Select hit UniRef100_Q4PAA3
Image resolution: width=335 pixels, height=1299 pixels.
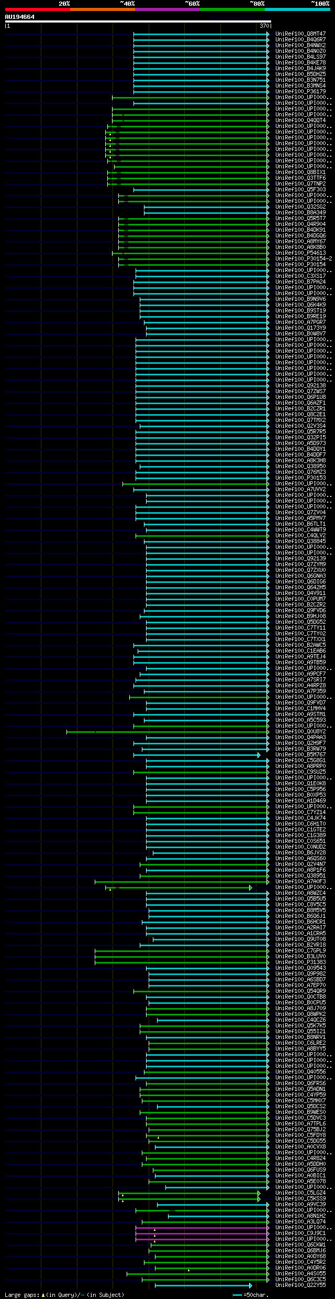pyautogui.click(x=300, y=738)
